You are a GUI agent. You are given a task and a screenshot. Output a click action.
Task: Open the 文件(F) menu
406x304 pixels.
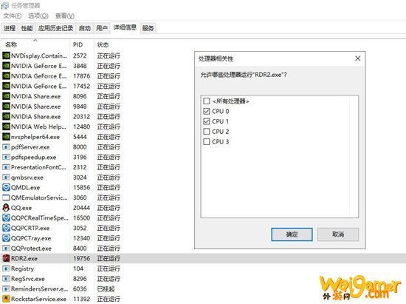(x=12, y=16)
